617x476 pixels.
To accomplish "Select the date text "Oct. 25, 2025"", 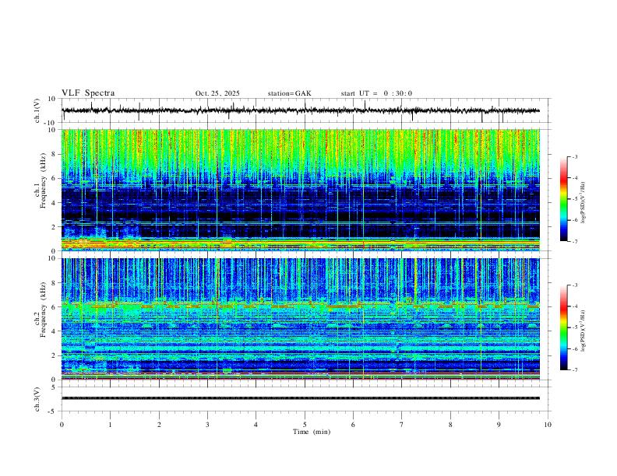I will coord(217,93).
